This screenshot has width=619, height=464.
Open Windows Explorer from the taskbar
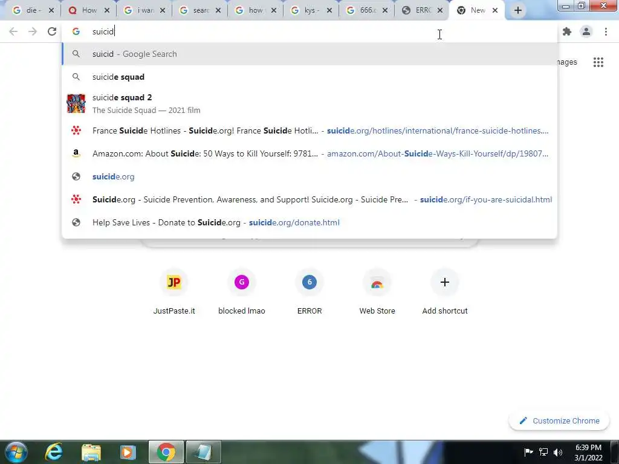click(x=91, y=452)
